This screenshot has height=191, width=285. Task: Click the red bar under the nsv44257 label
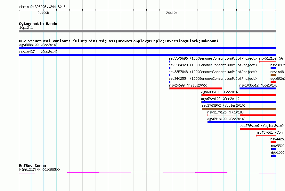[273, 142]
